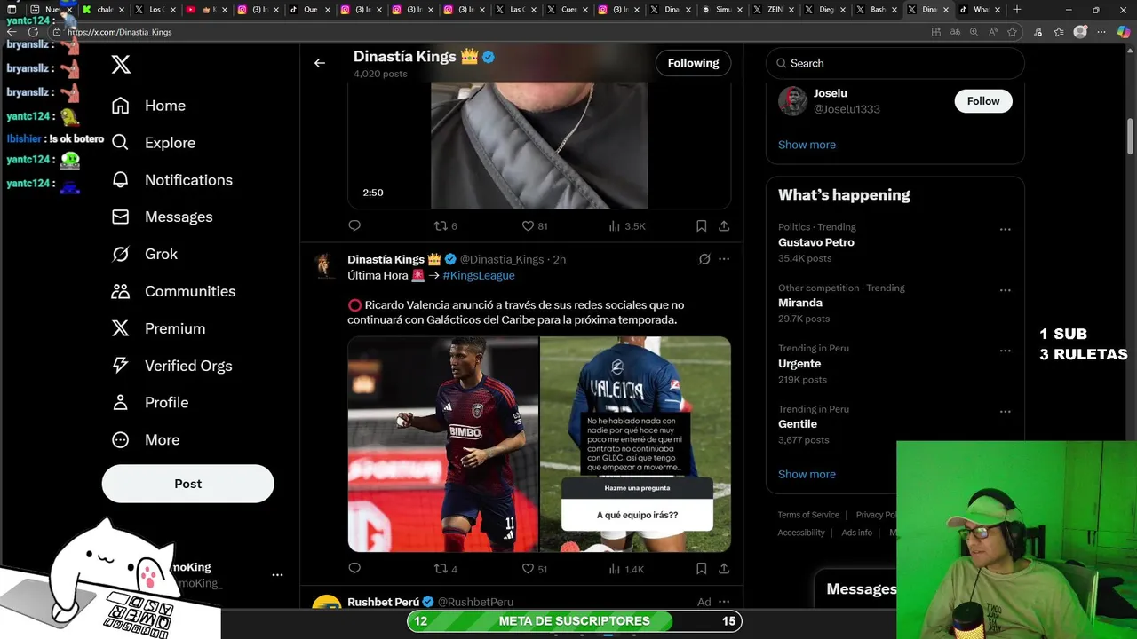This screenshot has width=1137, height=639.
Task: Go to Home in the sidebar
Action: (x=148, y=106)
